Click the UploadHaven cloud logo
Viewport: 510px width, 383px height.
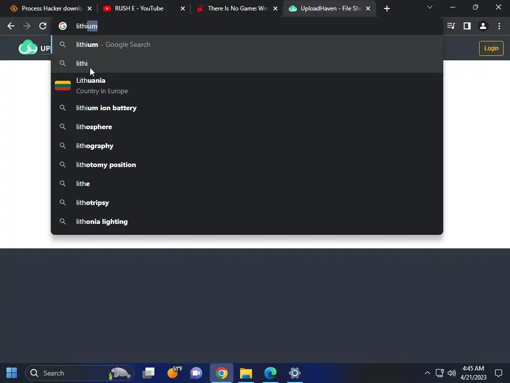click(x=28, y=47)
